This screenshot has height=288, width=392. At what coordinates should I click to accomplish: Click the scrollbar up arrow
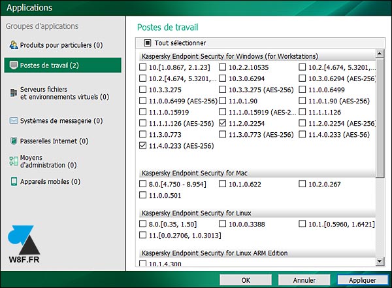pos(380,54)
